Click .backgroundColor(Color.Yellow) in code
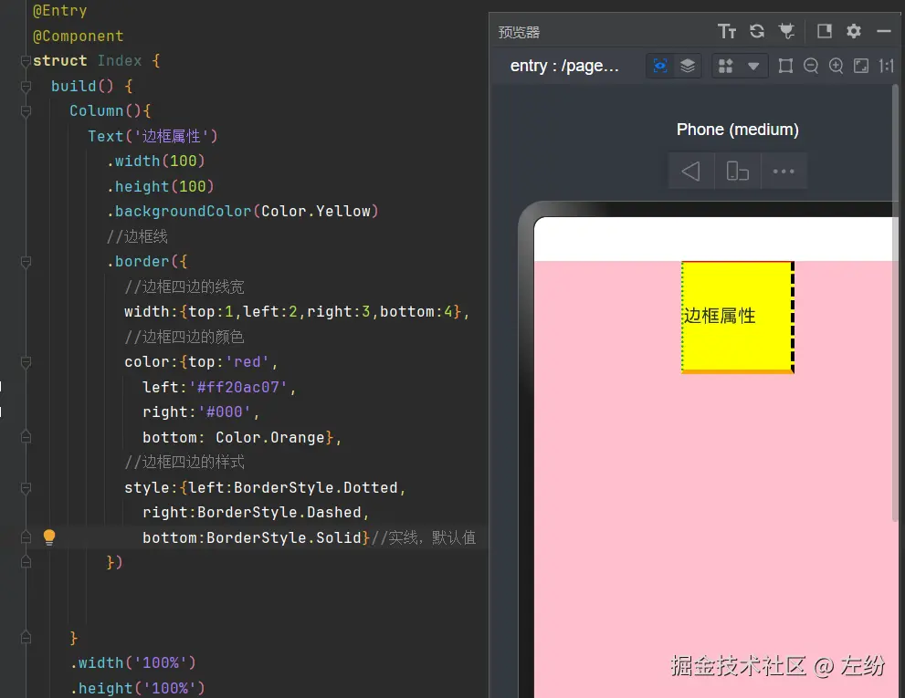 pyautogui.click(x=242, y=211)
